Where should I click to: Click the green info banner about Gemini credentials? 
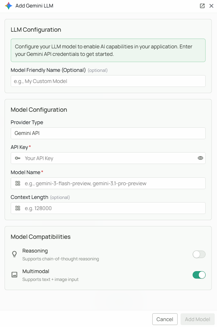108,50
